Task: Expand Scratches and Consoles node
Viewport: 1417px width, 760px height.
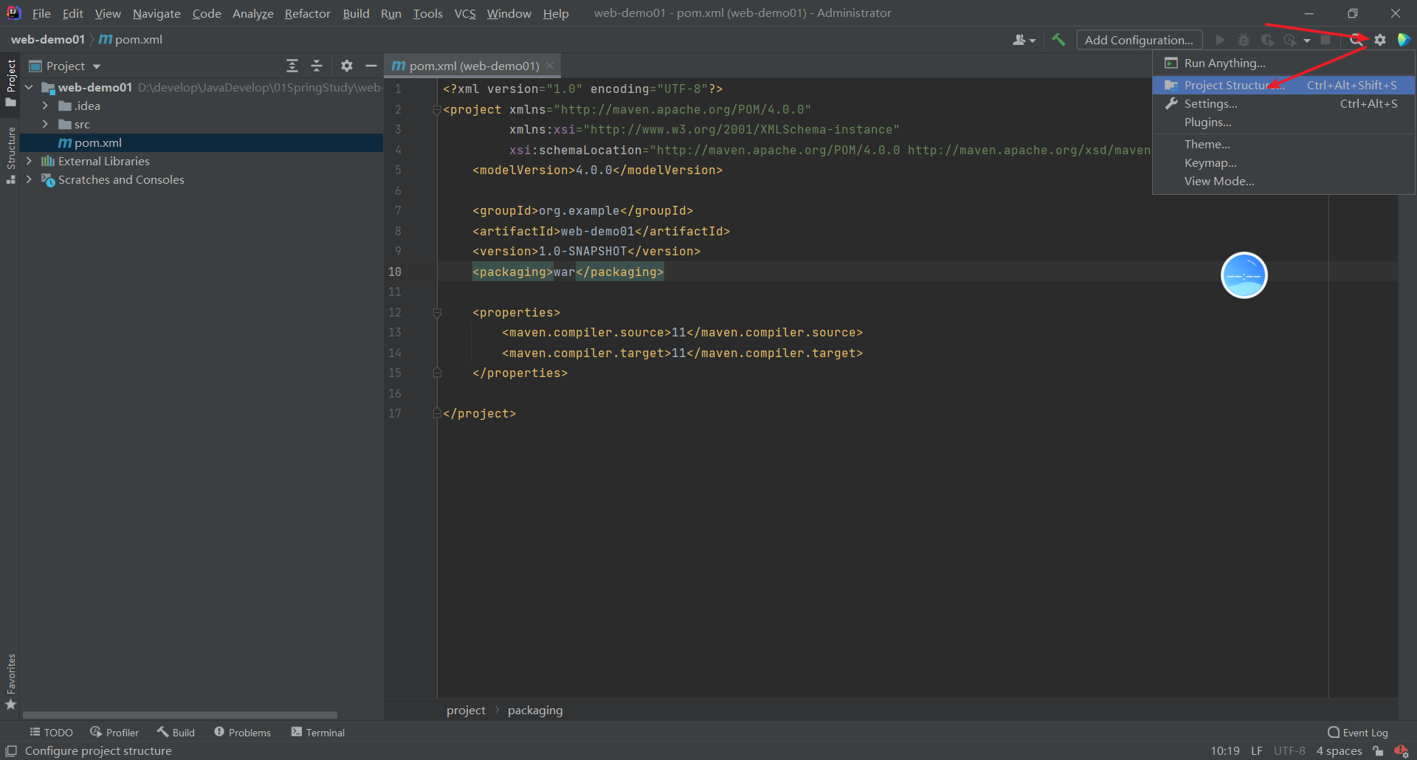Action: coord(29,179)
